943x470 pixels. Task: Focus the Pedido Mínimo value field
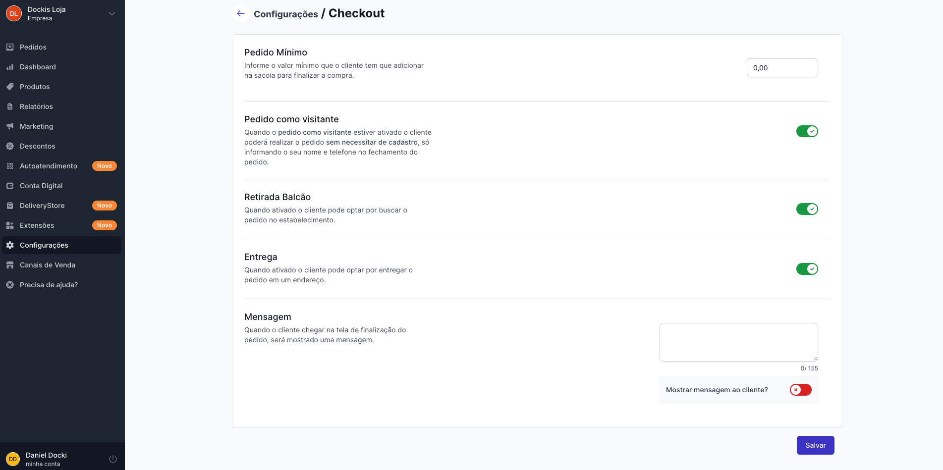(782, 68)
